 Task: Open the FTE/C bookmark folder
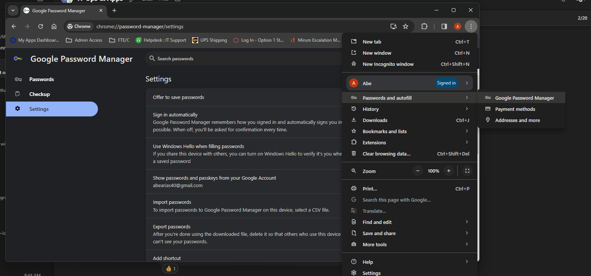tap(119, 40)
